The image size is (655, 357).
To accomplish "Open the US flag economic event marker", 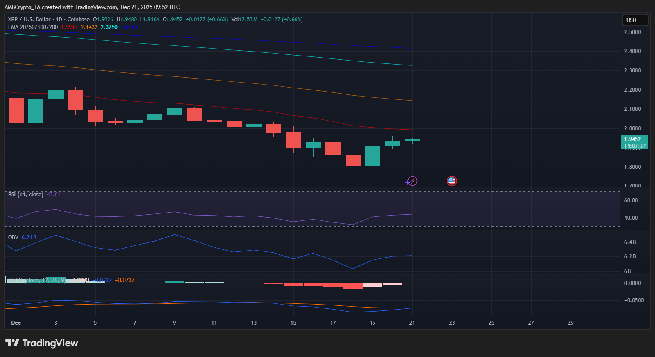I will point(452,181).
